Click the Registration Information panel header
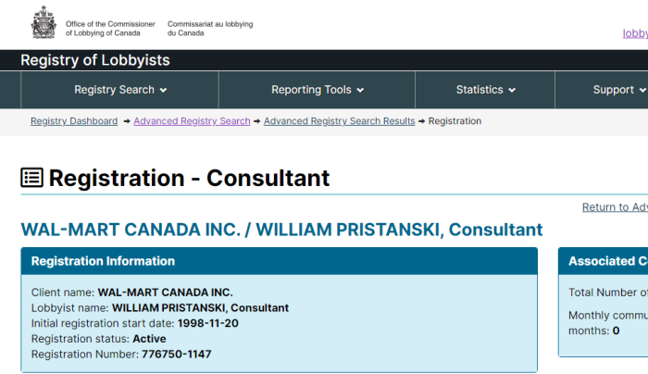 click(x=280, y=261)
